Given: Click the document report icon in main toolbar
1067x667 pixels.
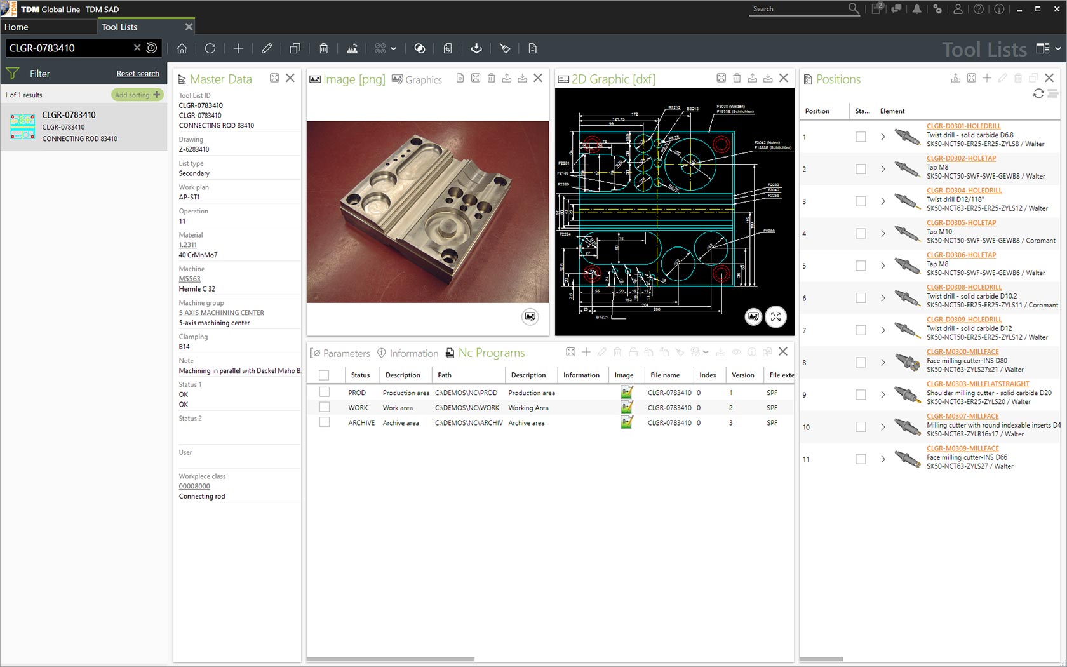Looking at the screenshot, I should click(532, 48).
